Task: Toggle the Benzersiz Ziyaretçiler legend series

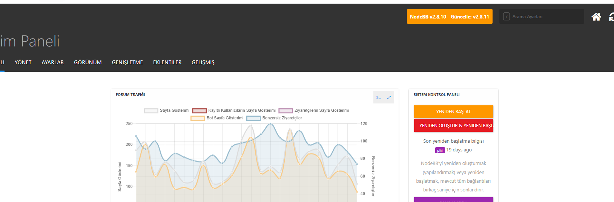Action: (x=274, y=118)
